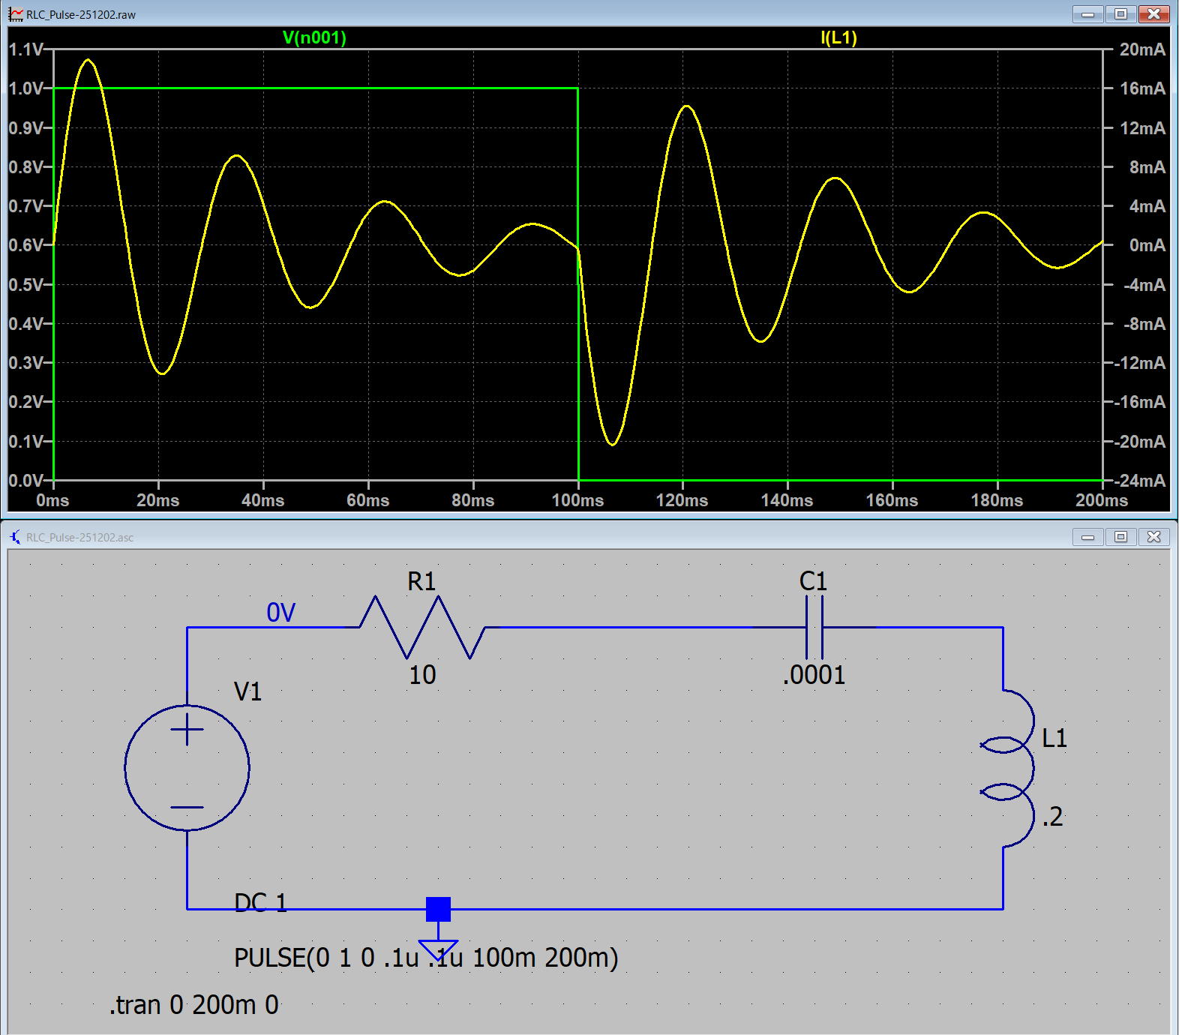
Task: Select the I(L1) trace label
Action: coord(838,37)
